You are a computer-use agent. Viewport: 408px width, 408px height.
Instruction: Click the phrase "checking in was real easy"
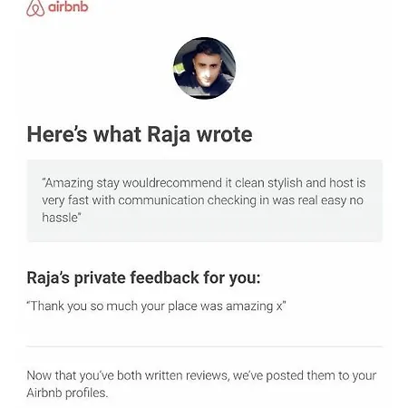pos(277,200)
